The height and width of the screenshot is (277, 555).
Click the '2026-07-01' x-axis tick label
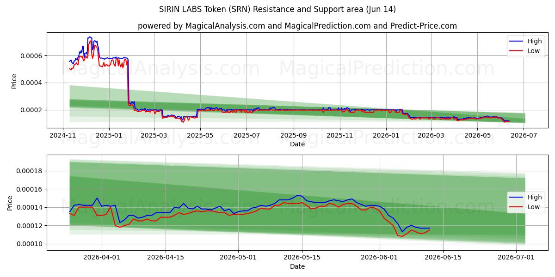516,258
